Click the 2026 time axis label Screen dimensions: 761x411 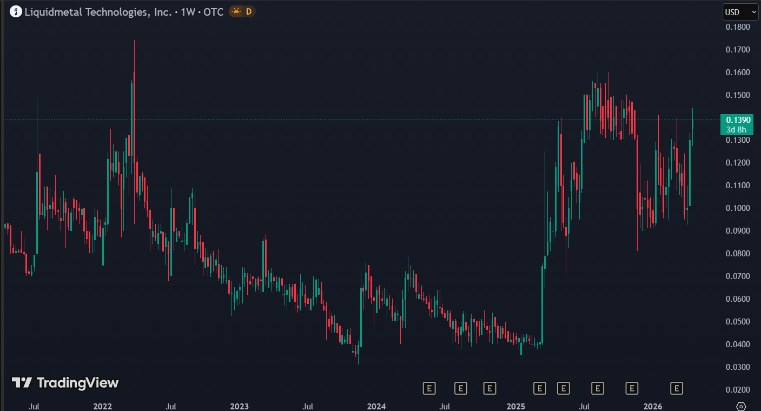coord(653,406)
